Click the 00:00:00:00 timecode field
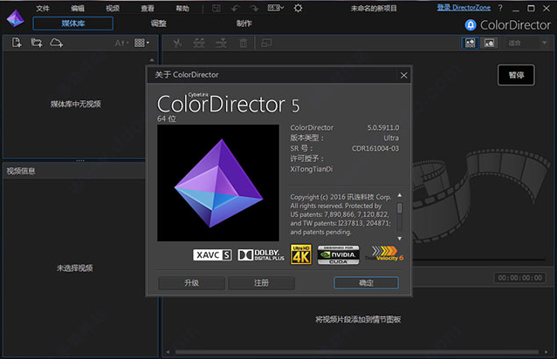The height and width of the screenshot is (359, 557). click(520, 278)
